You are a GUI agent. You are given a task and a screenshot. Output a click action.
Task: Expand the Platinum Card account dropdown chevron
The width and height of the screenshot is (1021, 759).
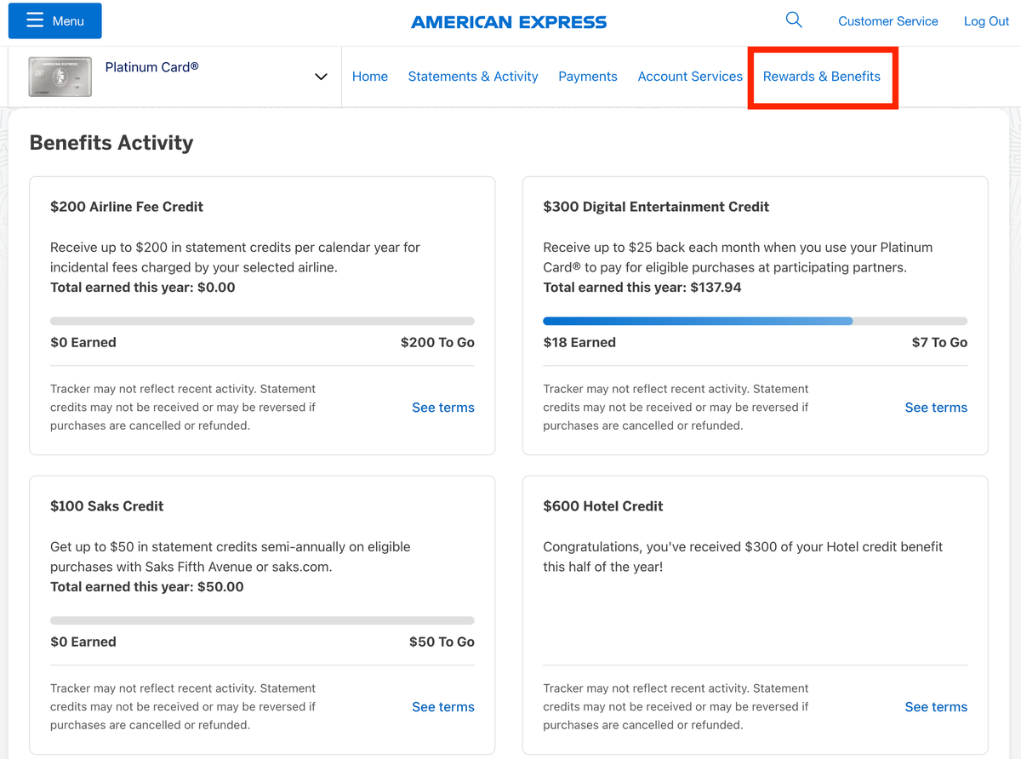click(321, 77)
